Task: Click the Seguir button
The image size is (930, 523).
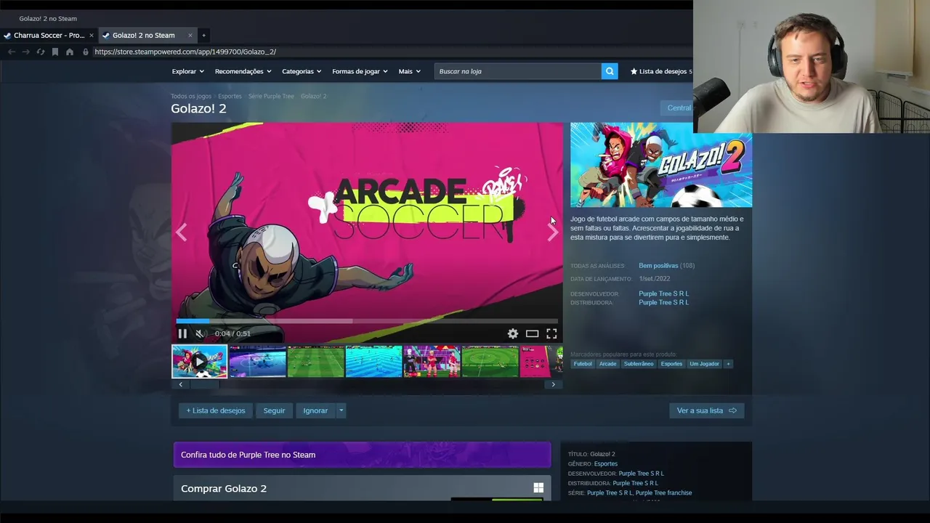Action: [x=274, y=410]
